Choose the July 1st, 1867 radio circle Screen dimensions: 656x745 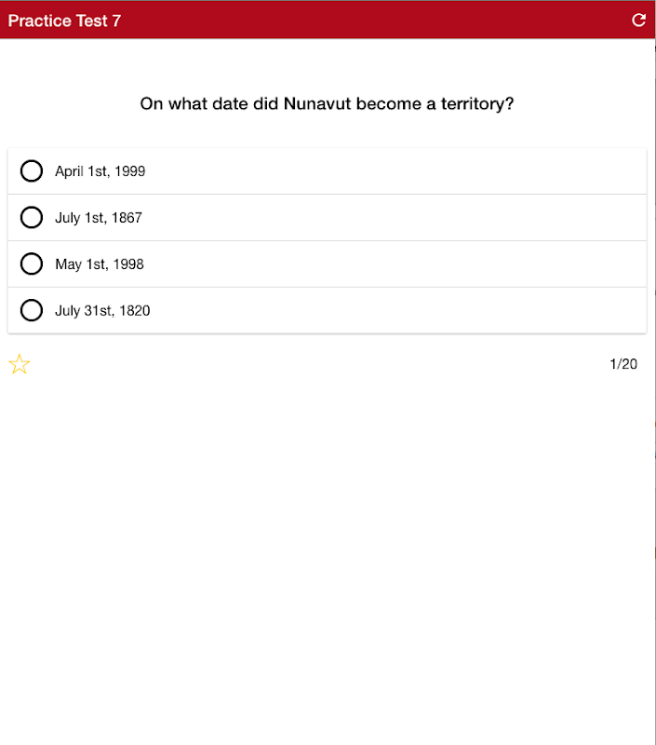coord(32,218)
